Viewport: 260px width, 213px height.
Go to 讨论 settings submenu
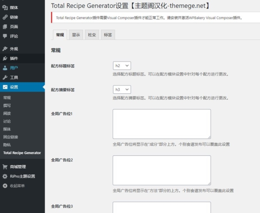pos(7,121)
